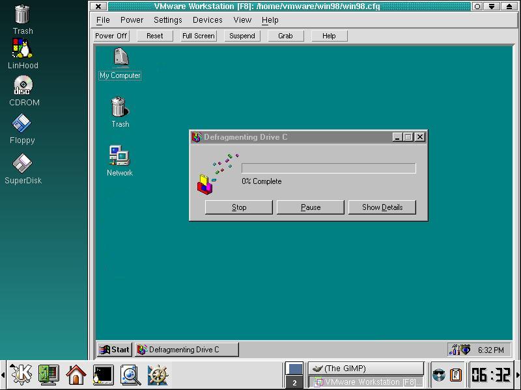Open My Computer icon in Windows guest
Viewport: 521px width, 390px height.
(120, 58)
